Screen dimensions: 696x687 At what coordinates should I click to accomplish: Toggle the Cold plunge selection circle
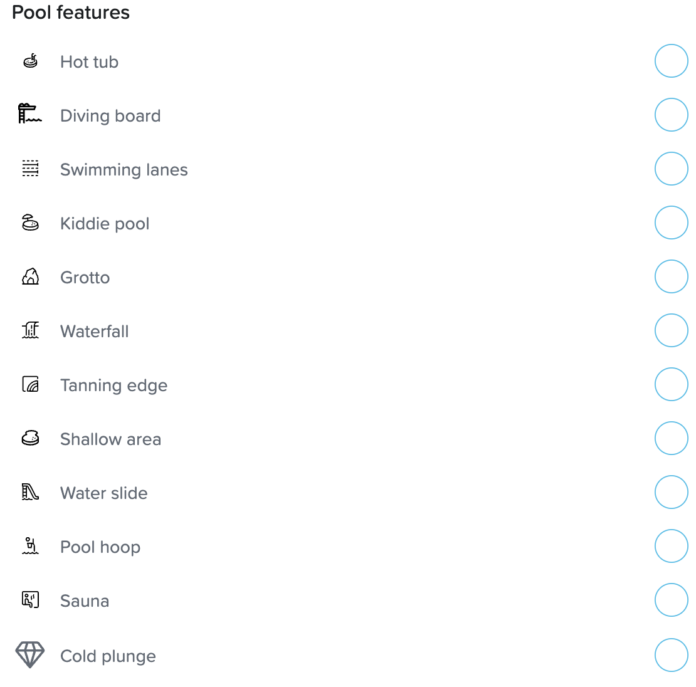[671, 655]
